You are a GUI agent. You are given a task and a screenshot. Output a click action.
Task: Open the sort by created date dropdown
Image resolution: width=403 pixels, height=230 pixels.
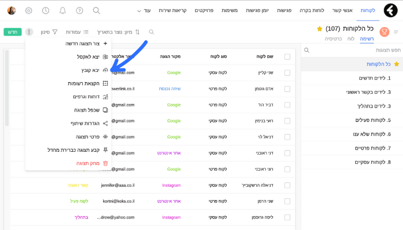coord(118,32)
